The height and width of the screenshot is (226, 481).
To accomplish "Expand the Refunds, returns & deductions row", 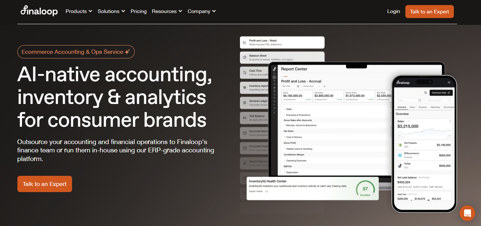I will [x=301, y=125].
